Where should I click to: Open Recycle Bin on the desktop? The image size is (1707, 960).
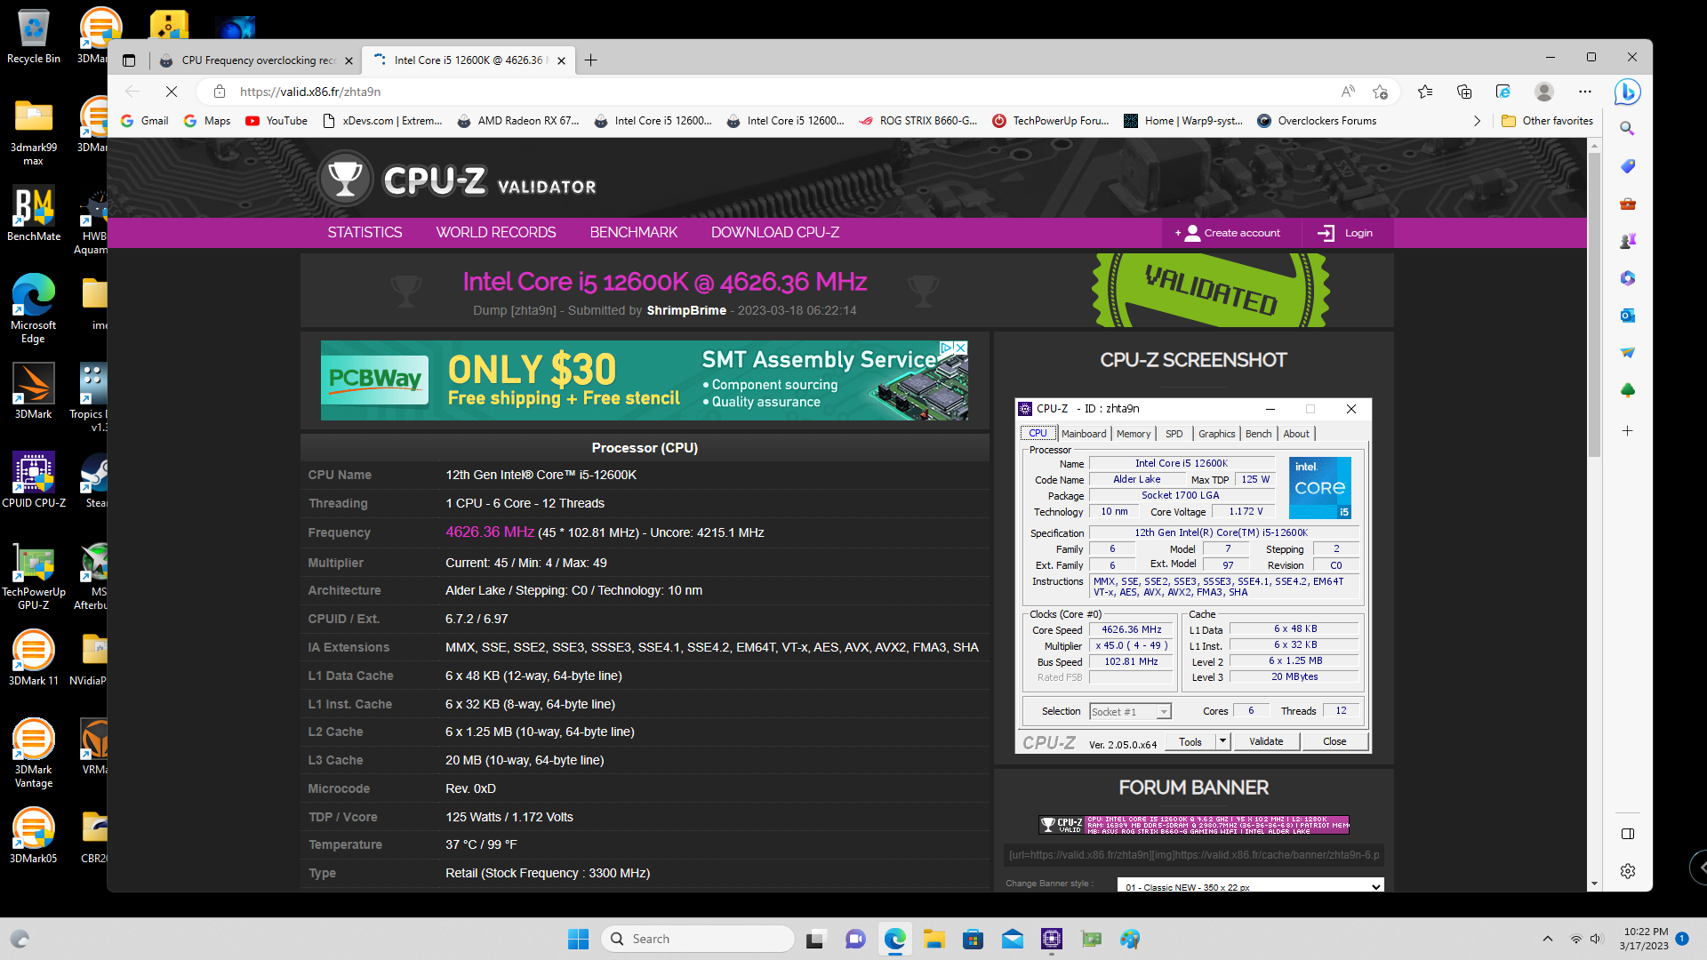click(x=33, y=37)
